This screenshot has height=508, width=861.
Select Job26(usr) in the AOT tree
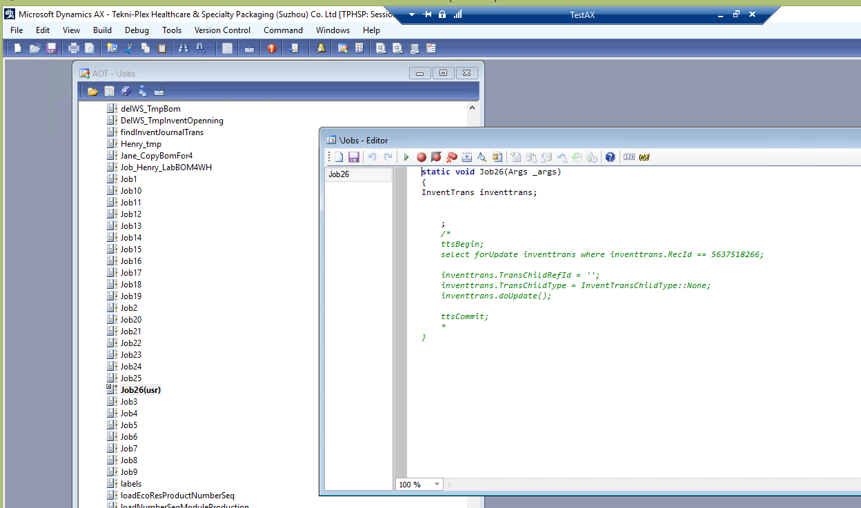click(x=140, y=390)
